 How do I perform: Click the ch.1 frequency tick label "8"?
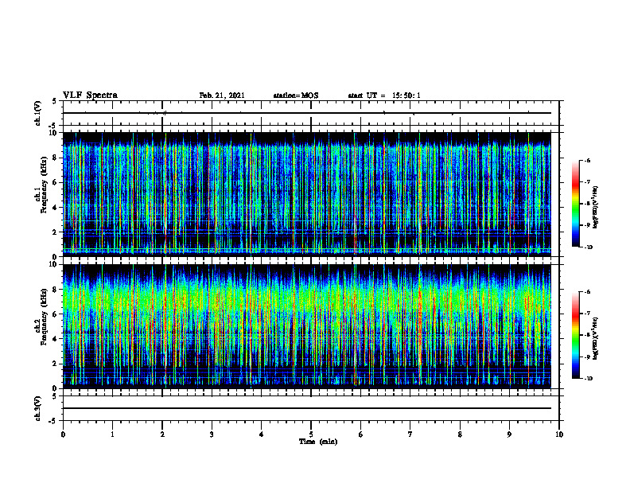(55, 158)
